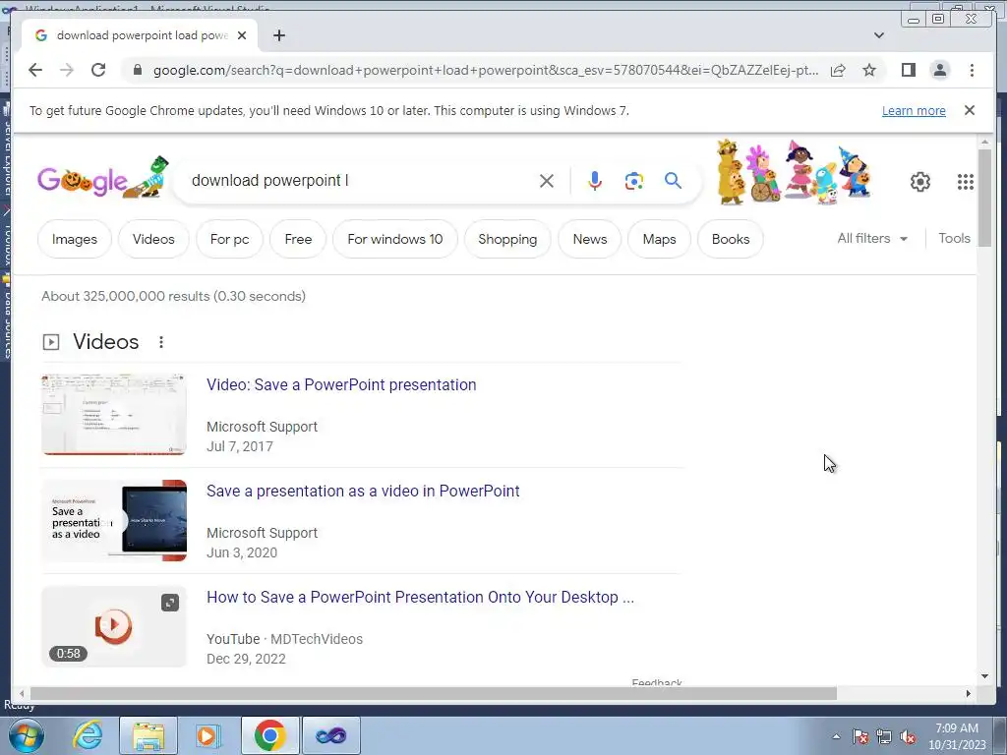Viewport: 1007px width, 755px height.
Task: Open Google quick settings gear
Action: click(x=920, y=182)
